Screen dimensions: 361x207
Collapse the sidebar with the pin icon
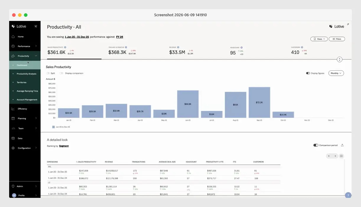(36, 26)
